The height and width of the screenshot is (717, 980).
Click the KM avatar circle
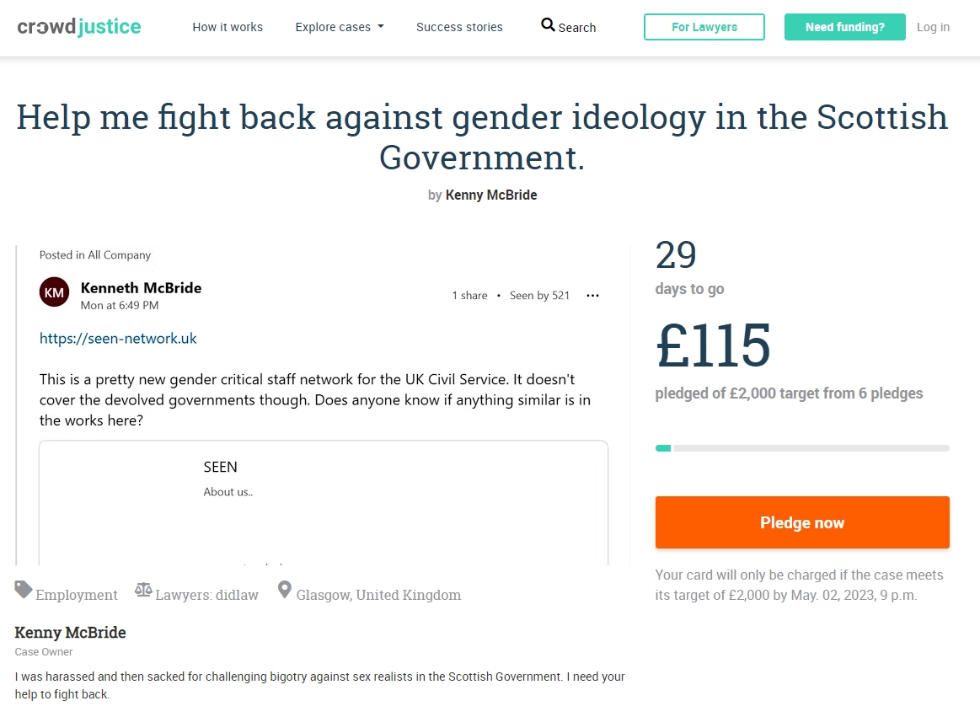click(x=55, y=292)
